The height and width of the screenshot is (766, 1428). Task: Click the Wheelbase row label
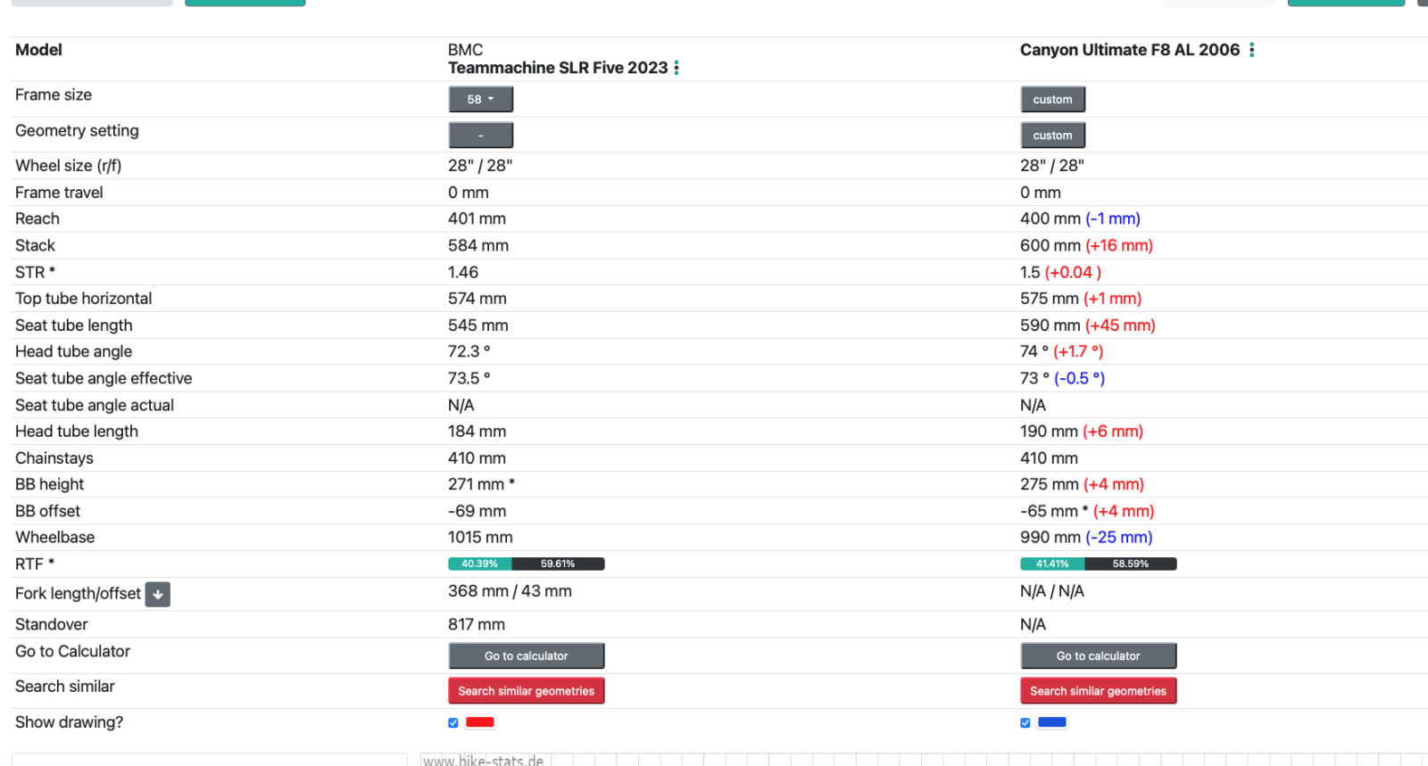[x=54, y=537]
